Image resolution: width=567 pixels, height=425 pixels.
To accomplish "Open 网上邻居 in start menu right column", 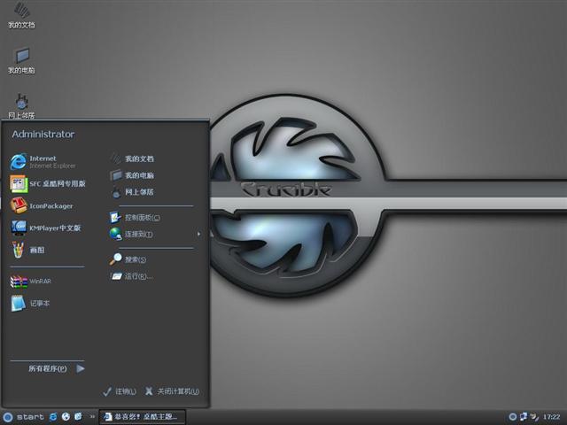I will (132, 192).
